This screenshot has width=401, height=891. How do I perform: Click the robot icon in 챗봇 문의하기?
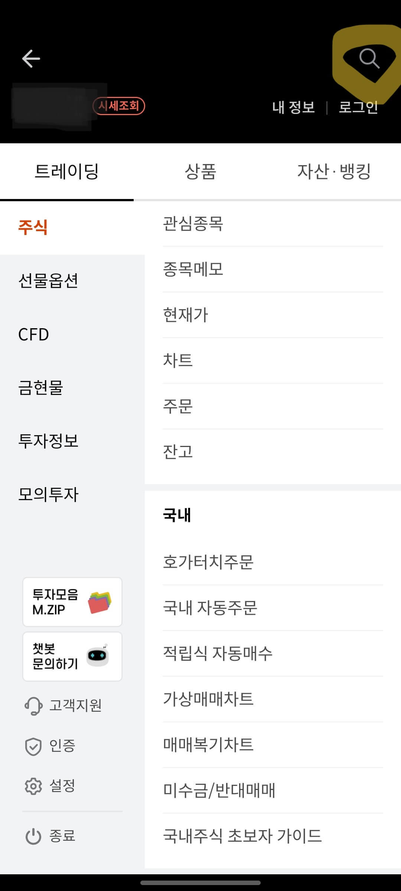[x=97, y=657]
